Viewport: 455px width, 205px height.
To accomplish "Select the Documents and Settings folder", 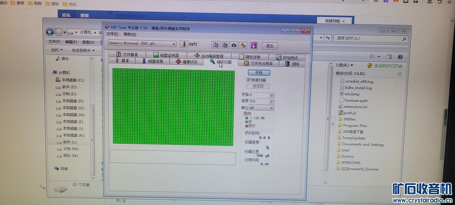I will pyautogui.click(x=360, y=144).
